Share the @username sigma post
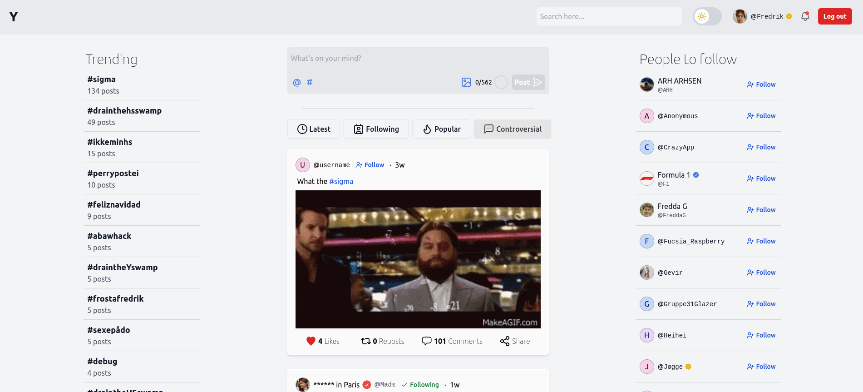The width and height of the screenshot is (863, 392). click(515, 341)
